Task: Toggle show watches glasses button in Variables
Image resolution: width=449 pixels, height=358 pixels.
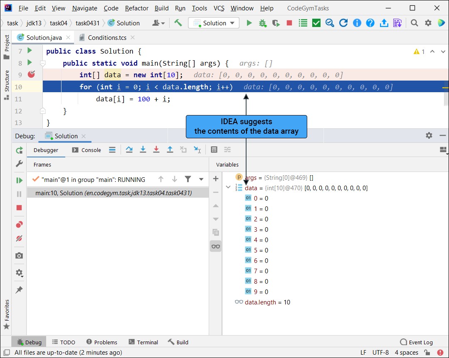Action: pyautogui.click(x=216, y=246)
